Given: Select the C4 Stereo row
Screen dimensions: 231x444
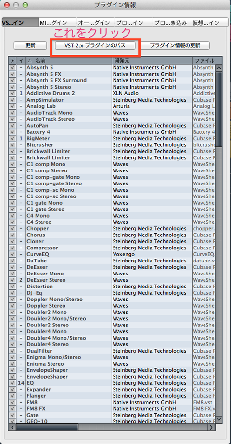Looking at the screenshot, I should [113, 222].
